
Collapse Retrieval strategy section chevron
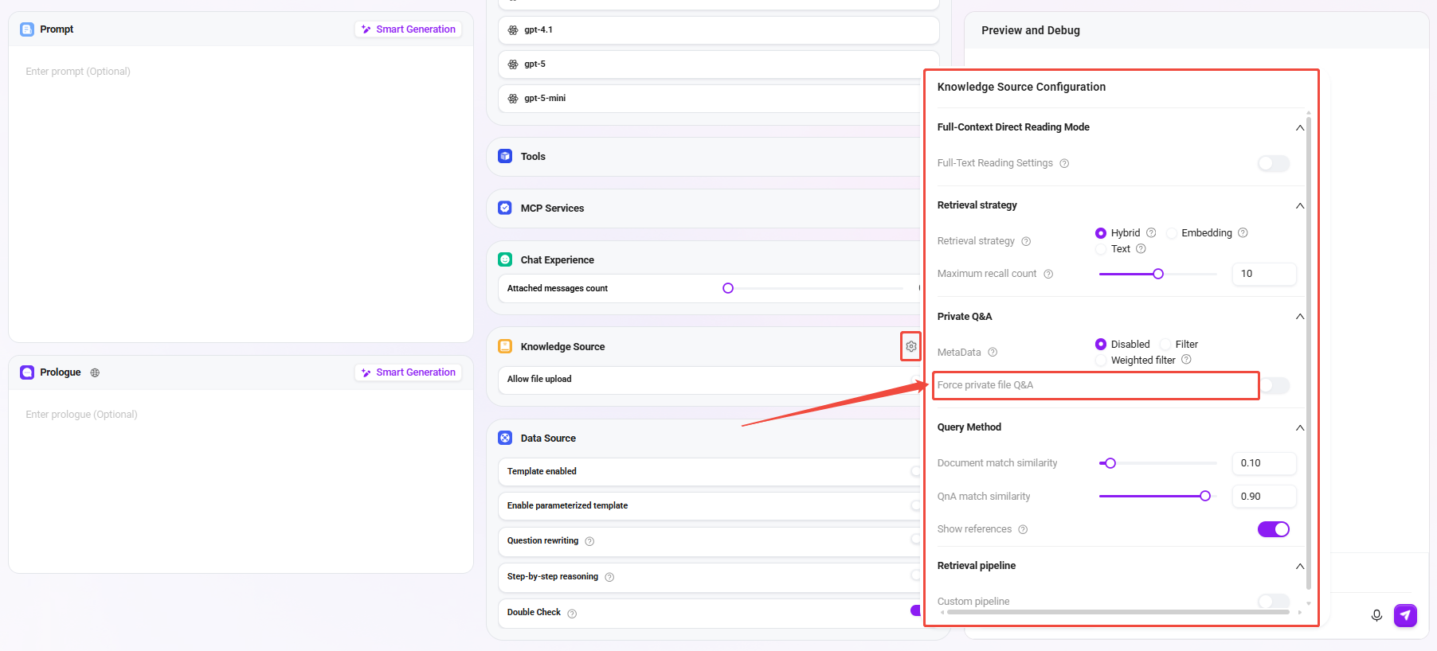click(1299, 205)
